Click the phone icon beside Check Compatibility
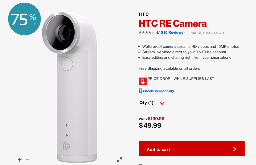Image resolution: width=256 pixels, height=165 pixels. point(140,91)
